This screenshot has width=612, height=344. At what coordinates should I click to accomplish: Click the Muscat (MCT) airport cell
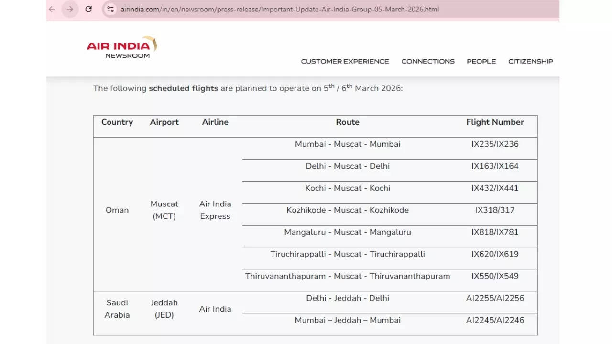[x=164, y=210]
